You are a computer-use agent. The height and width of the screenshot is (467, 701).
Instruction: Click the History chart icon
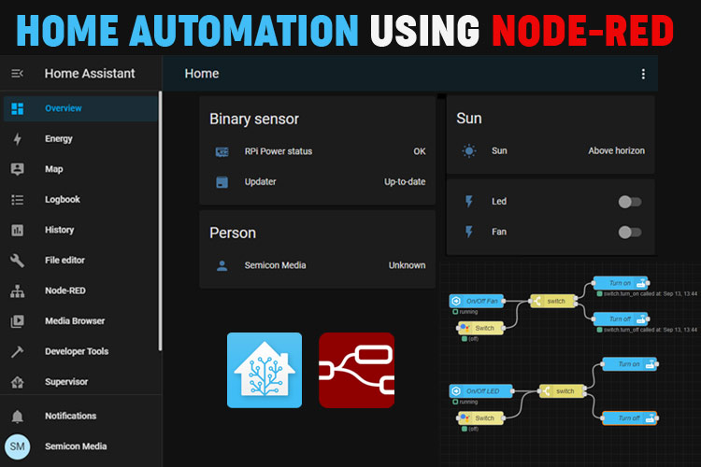(18, 230)
